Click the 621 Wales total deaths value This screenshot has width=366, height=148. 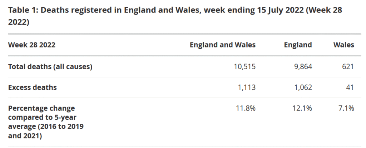(348, 67)
